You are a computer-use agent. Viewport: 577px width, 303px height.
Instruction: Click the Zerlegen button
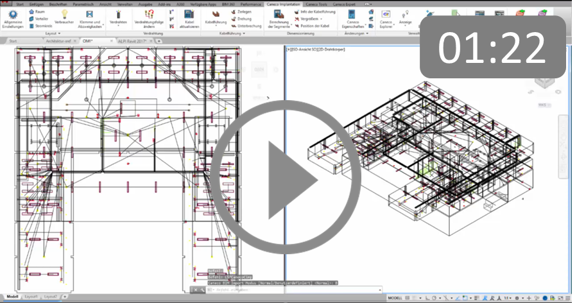click(x=241, y=12)
